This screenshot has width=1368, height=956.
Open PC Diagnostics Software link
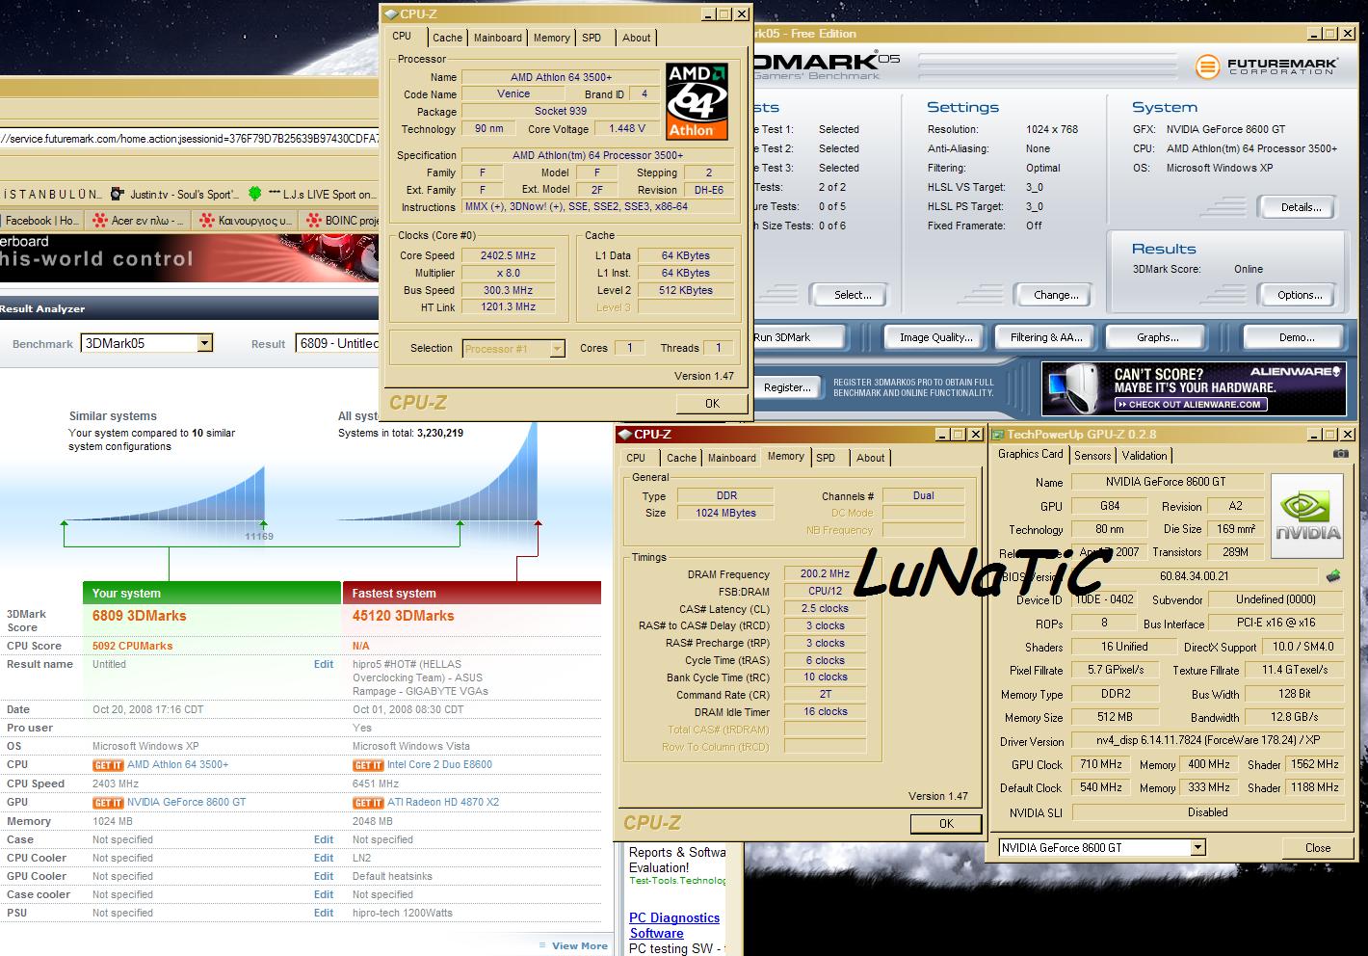pyautogui.click(x=674, y=925)
